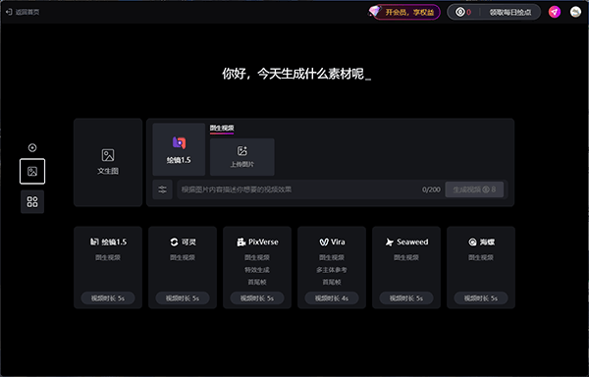Click the picture icon in 文生图 card
Viewport: 589px width, 377px height.
[x=108, y=155]
